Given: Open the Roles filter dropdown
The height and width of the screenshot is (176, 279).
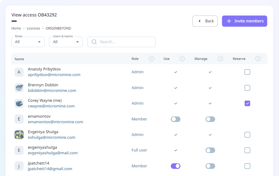Looking at the screenshot, I should [x=28, y=42].
